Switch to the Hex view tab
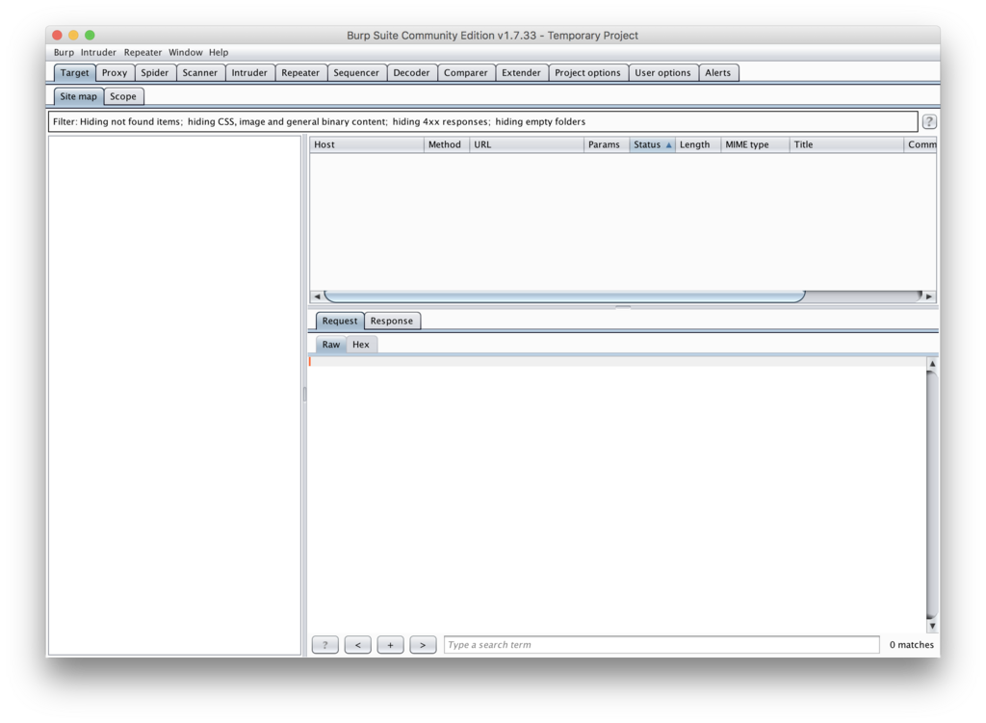The height and width of the screenshot is (723, 986). tap(361, 345)
